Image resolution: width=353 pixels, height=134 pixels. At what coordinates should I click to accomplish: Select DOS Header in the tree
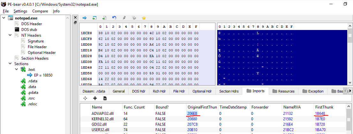[x=32, y=24]
